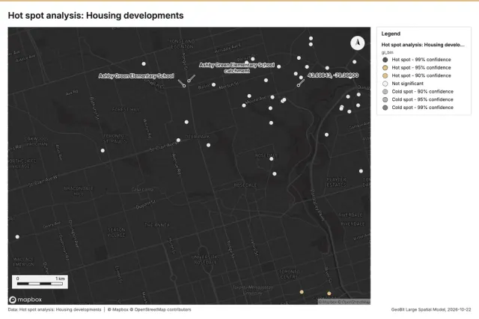Click the Ashby Green Elementary School label
The height and width of the screenshot is (319, 479).
tap(136, 75)
